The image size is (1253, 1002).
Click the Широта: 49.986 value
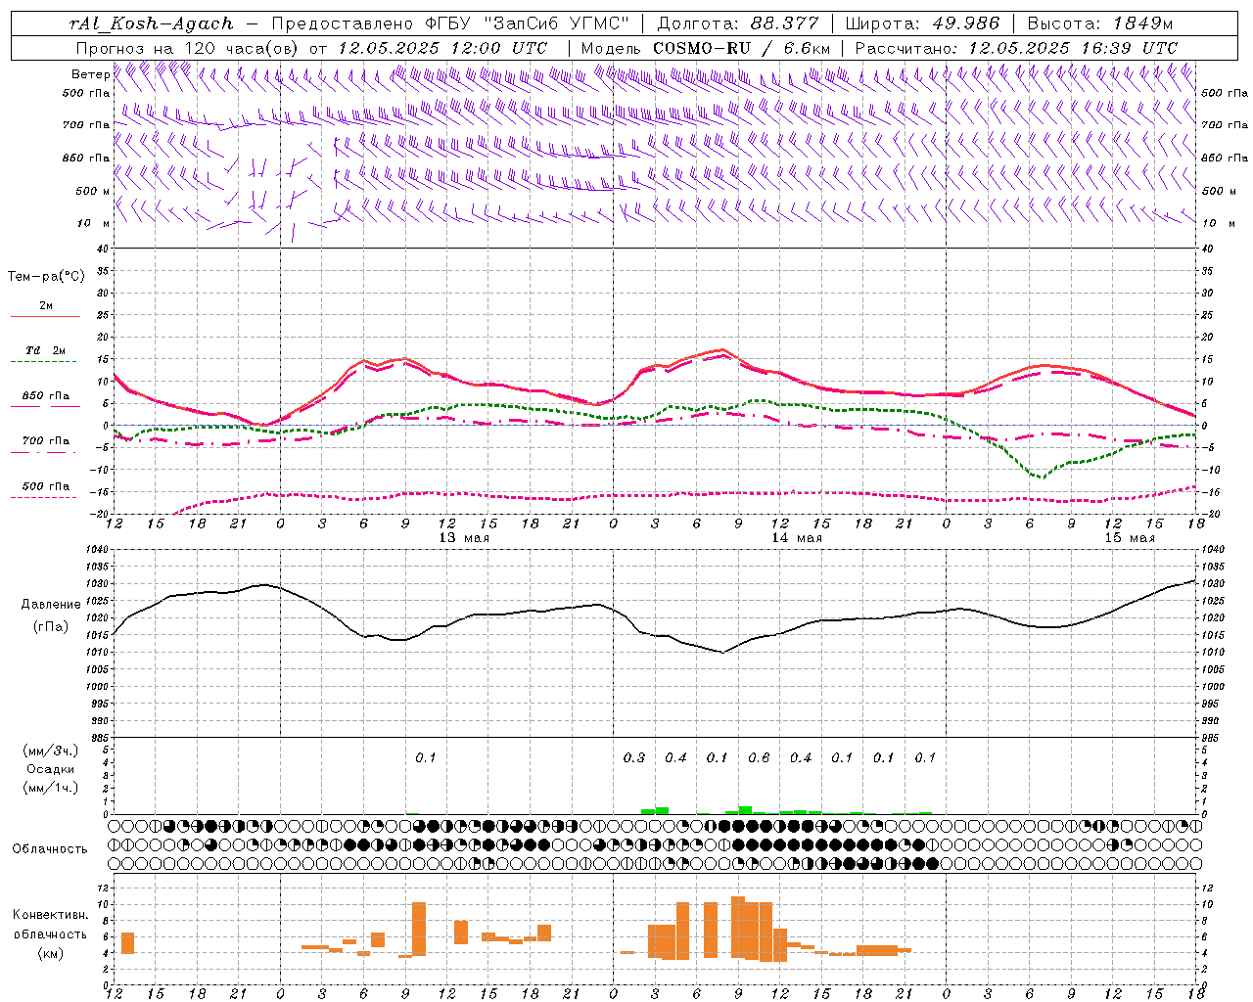click(922, 23)
